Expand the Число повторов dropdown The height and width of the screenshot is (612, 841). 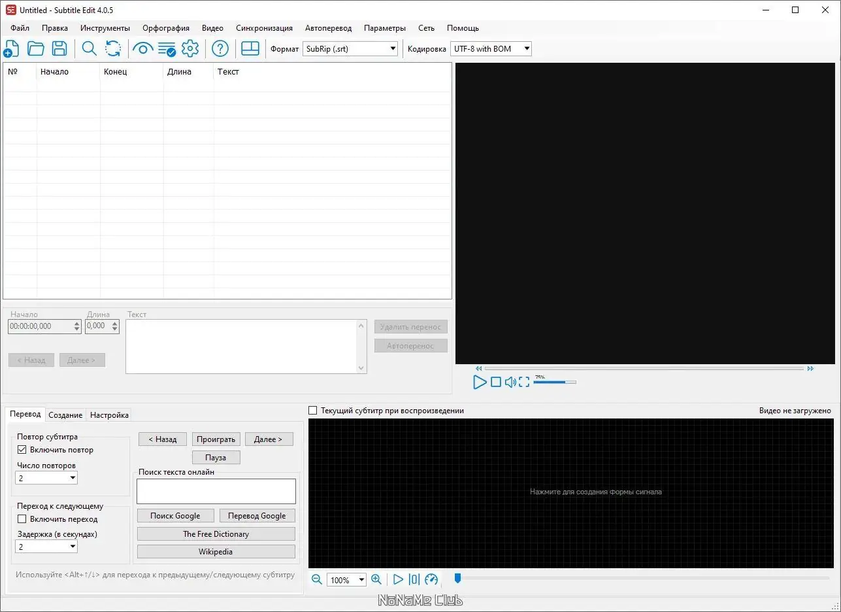[46, 478]
